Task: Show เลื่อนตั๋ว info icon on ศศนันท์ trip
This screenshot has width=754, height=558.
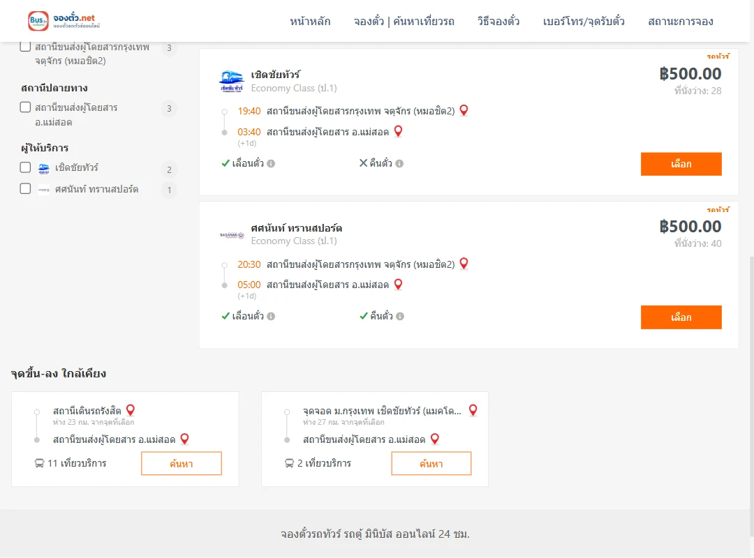Action: pyautogui.click(x=271, y=316)
